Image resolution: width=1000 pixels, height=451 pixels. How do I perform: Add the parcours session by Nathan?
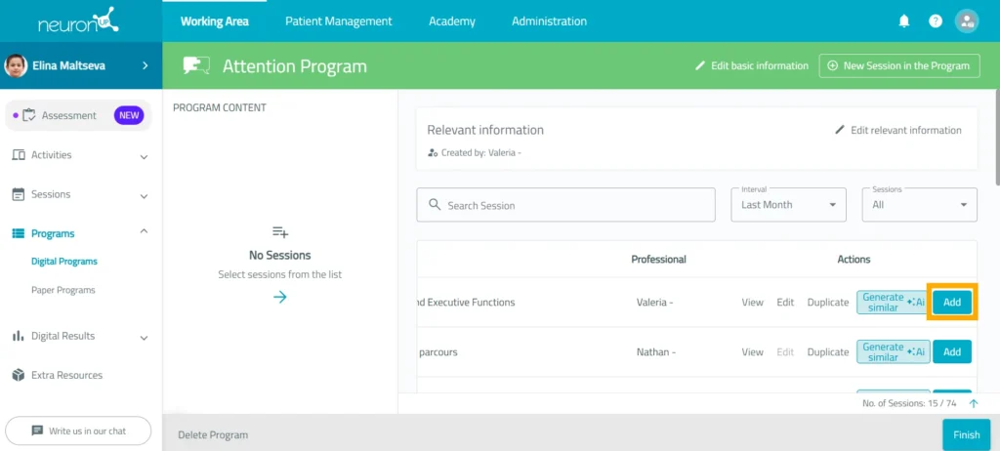[x=951, y=352]
